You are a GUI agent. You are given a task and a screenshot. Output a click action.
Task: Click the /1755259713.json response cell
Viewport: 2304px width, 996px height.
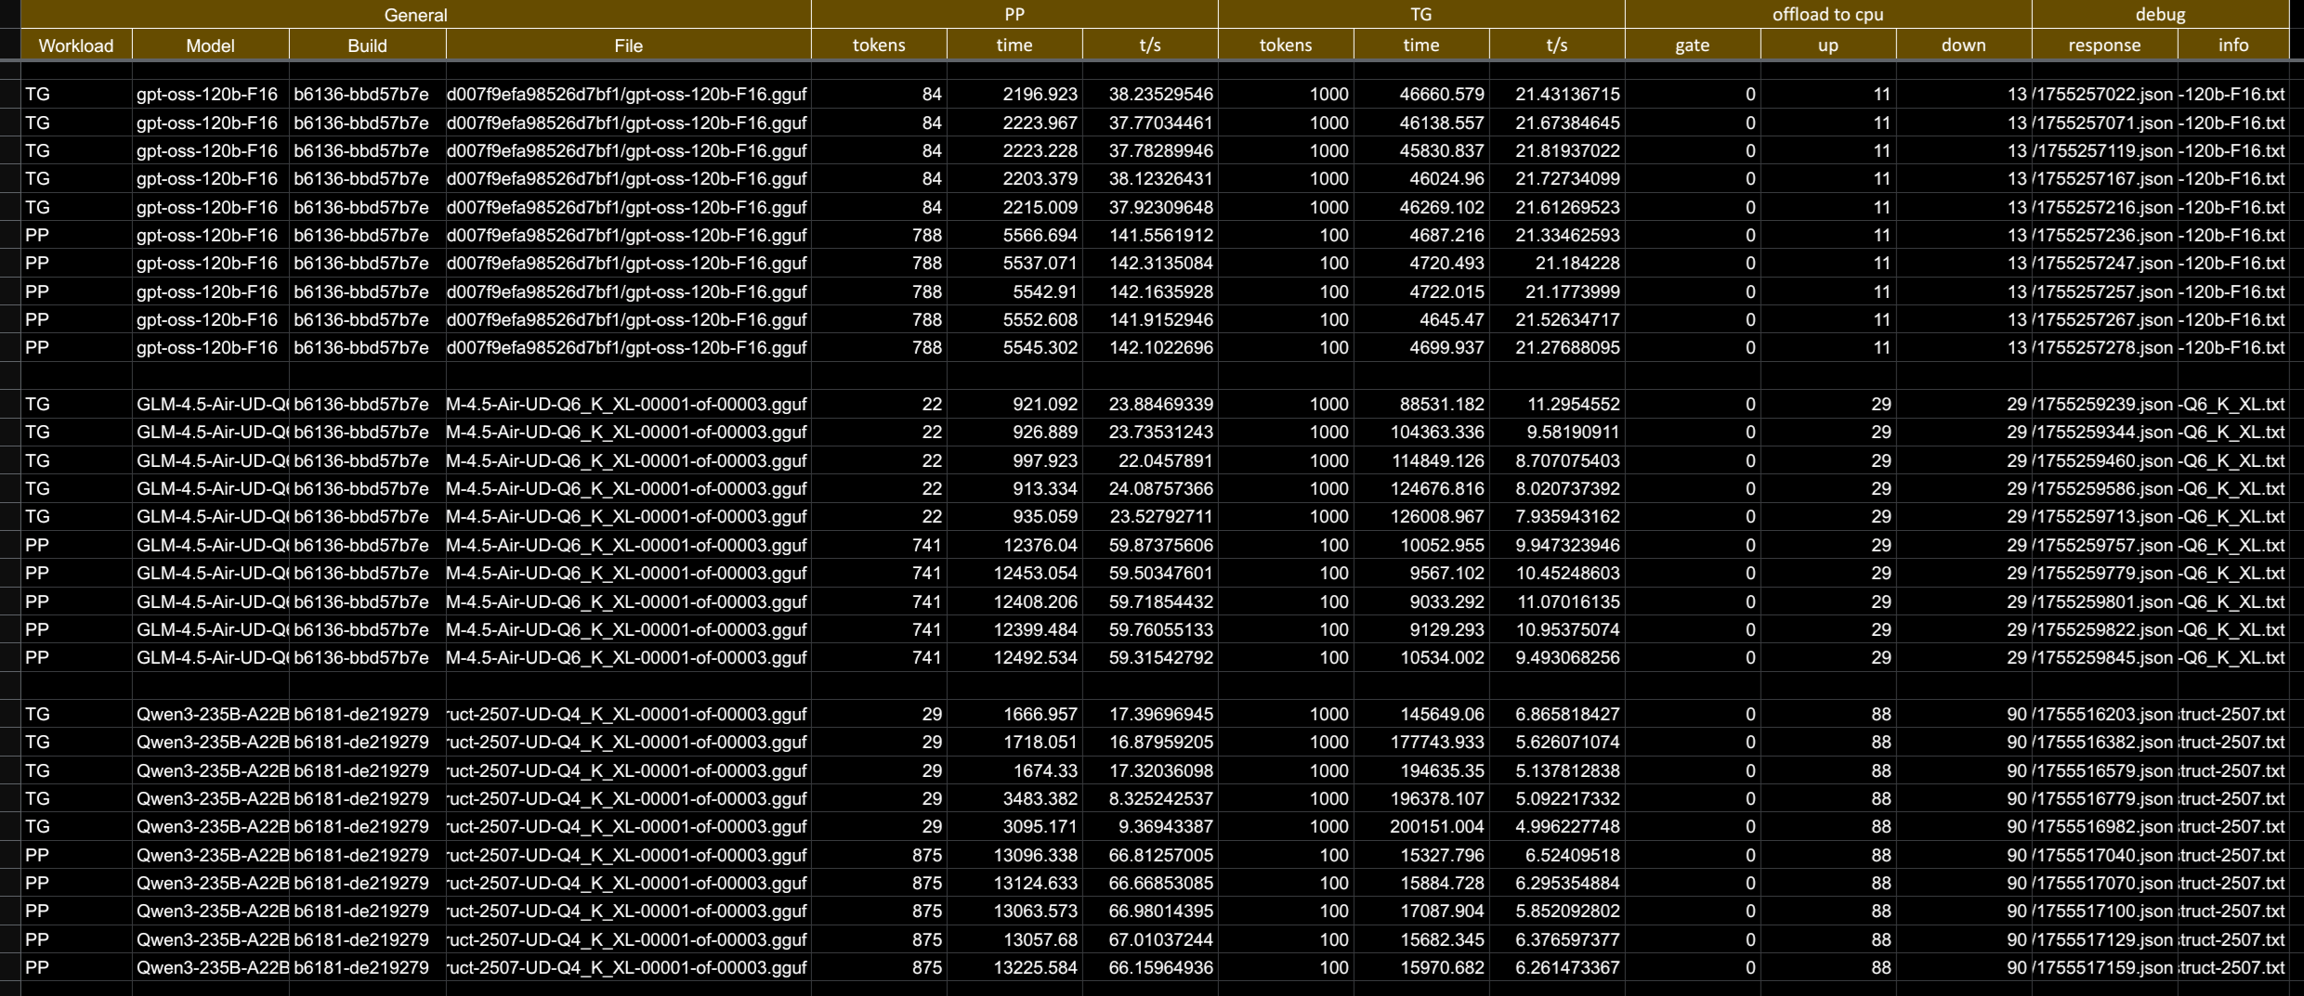click(x=2104, y=517)
